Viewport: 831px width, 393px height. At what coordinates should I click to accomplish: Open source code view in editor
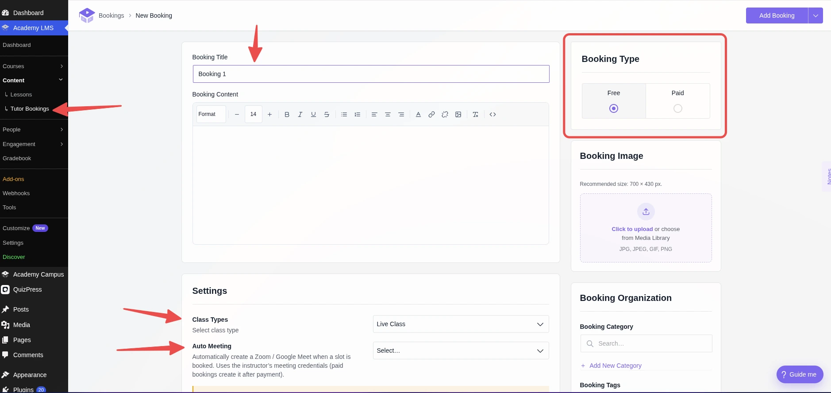tap(492, 115)
